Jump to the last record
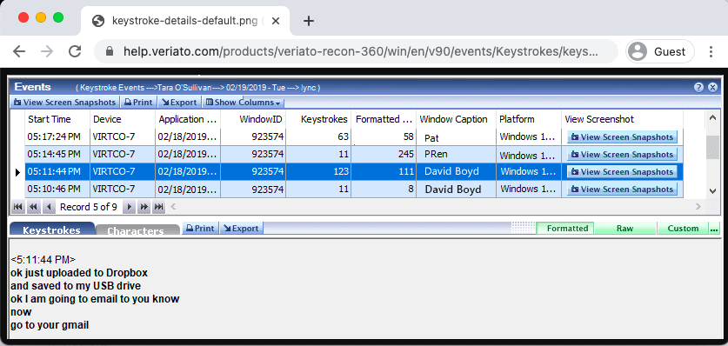This screenshot has height=346, width=728. click(159, 207)
